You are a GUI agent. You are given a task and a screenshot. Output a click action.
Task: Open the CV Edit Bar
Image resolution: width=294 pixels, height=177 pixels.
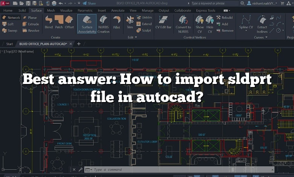tap(163, 22)
